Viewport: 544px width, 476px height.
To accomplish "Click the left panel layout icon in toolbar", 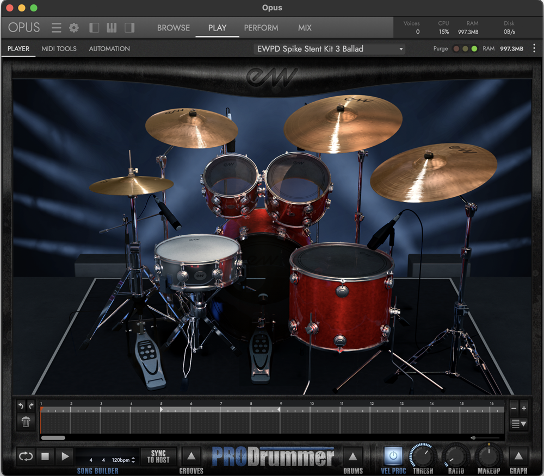I will (x=94, y=28).
